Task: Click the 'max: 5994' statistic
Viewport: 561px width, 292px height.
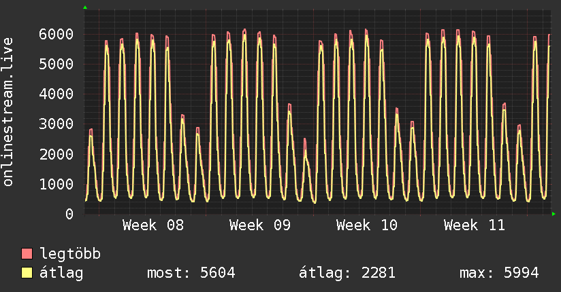Action: (499, 273)
